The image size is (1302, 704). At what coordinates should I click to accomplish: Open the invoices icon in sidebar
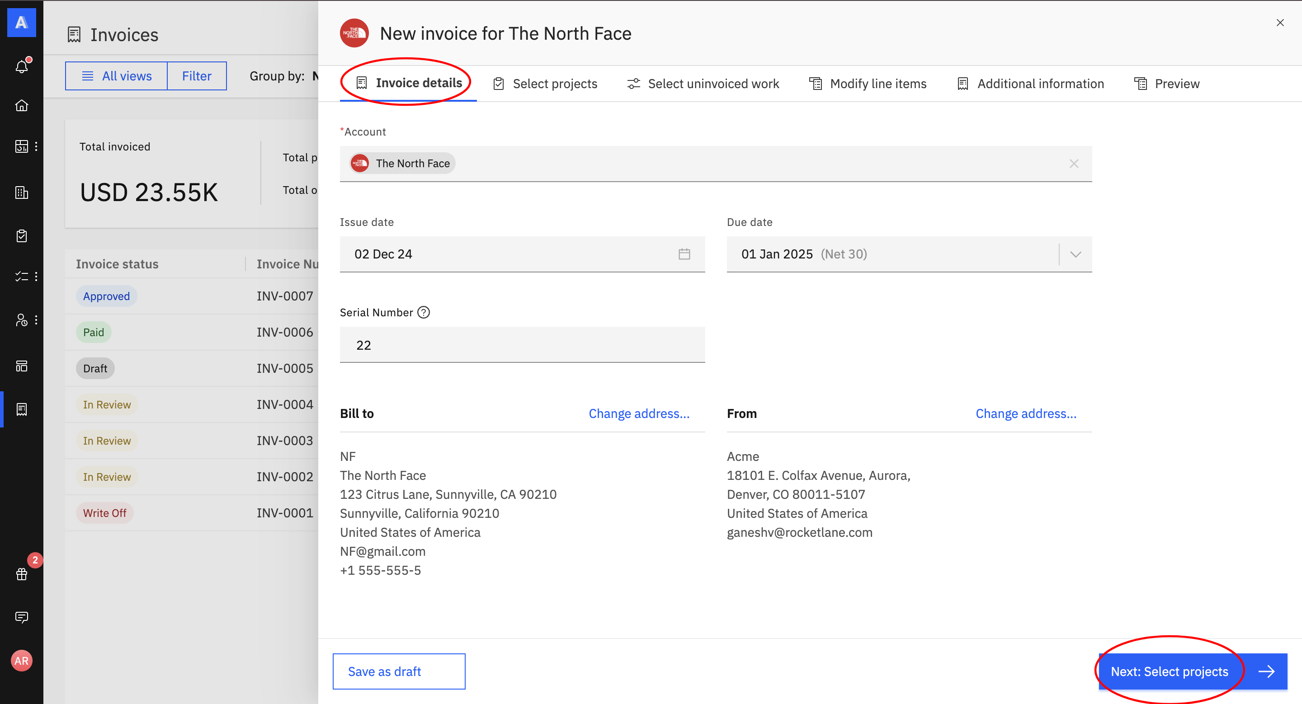point(22,409)
